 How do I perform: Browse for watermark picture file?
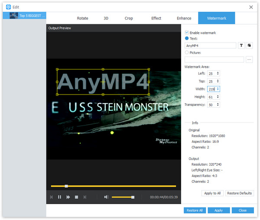click(x=249, y=60)
